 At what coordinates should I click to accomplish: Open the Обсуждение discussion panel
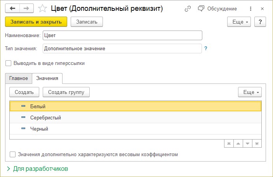217,9
